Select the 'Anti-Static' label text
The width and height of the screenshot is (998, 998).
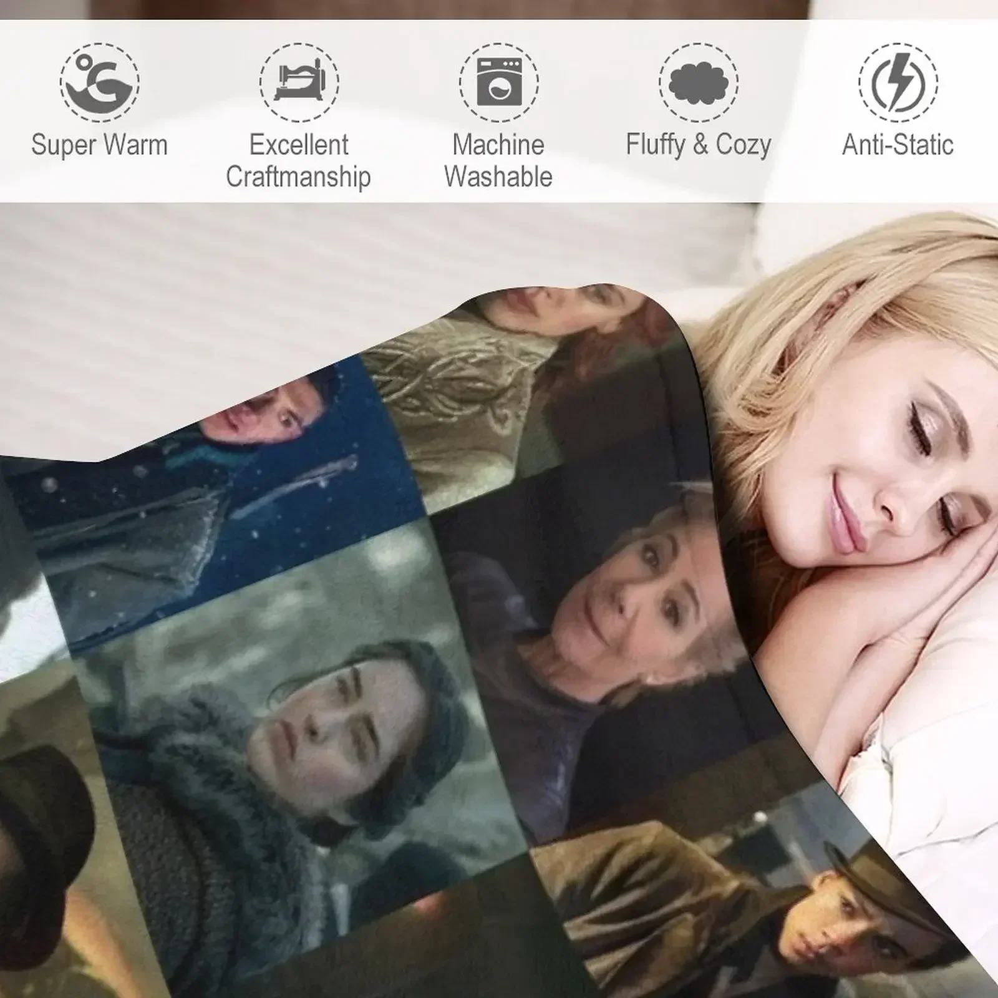[x=898, y=145]
